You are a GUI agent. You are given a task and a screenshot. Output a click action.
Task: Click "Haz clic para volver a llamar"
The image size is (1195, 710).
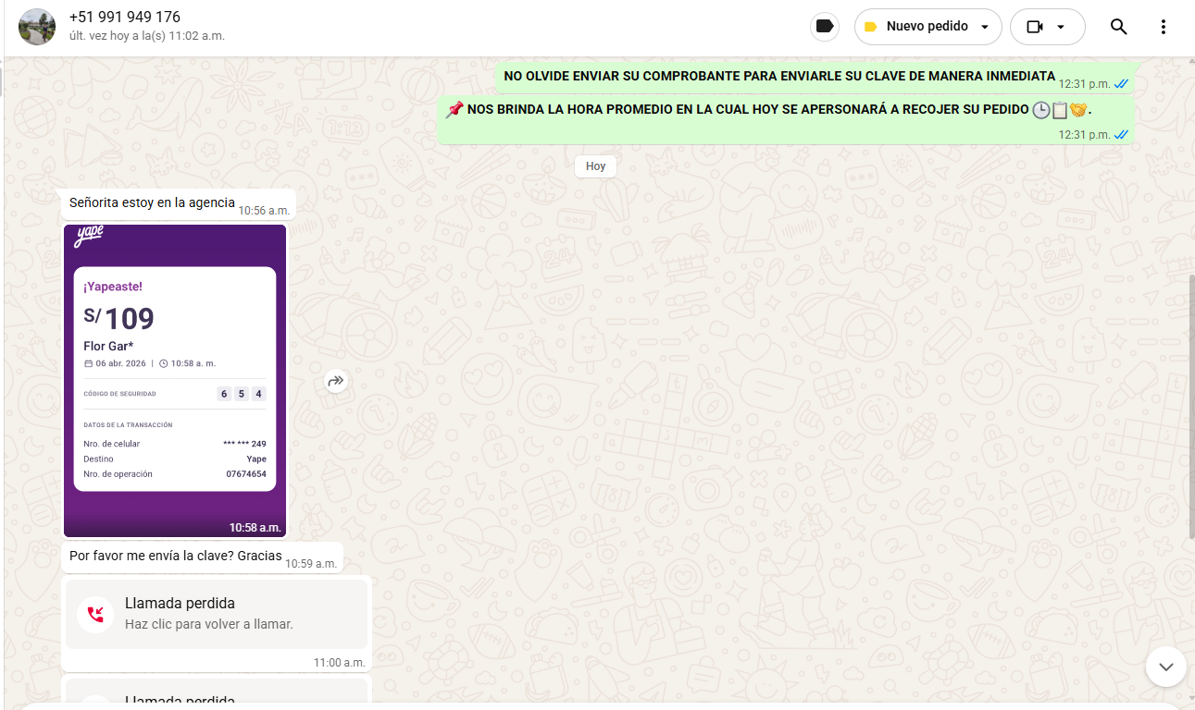[209, 624]
